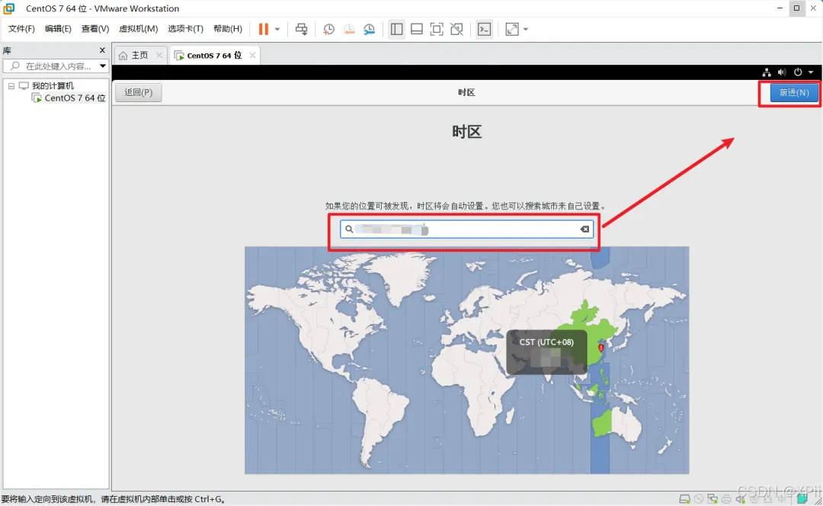Click the red location pin on map
823x506 pixels.
coord(601,347)
